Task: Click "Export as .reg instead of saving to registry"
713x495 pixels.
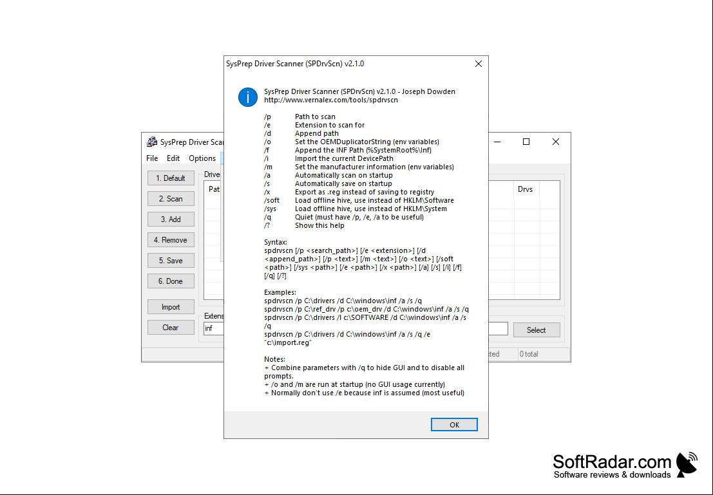Action: point(365,192)
